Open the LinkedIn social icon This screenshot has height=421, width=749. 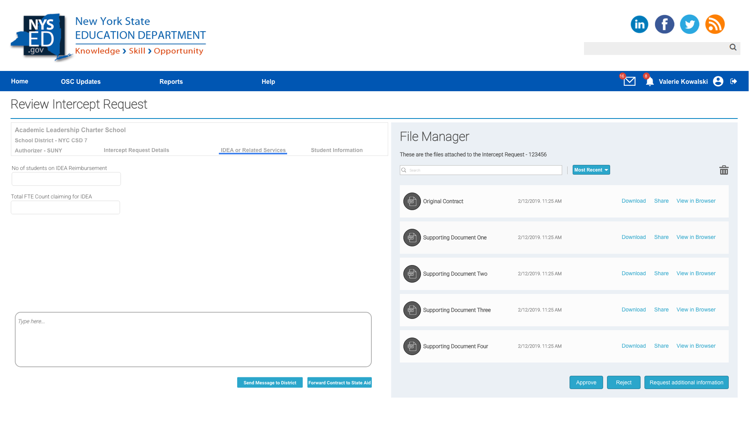point(639,24)
